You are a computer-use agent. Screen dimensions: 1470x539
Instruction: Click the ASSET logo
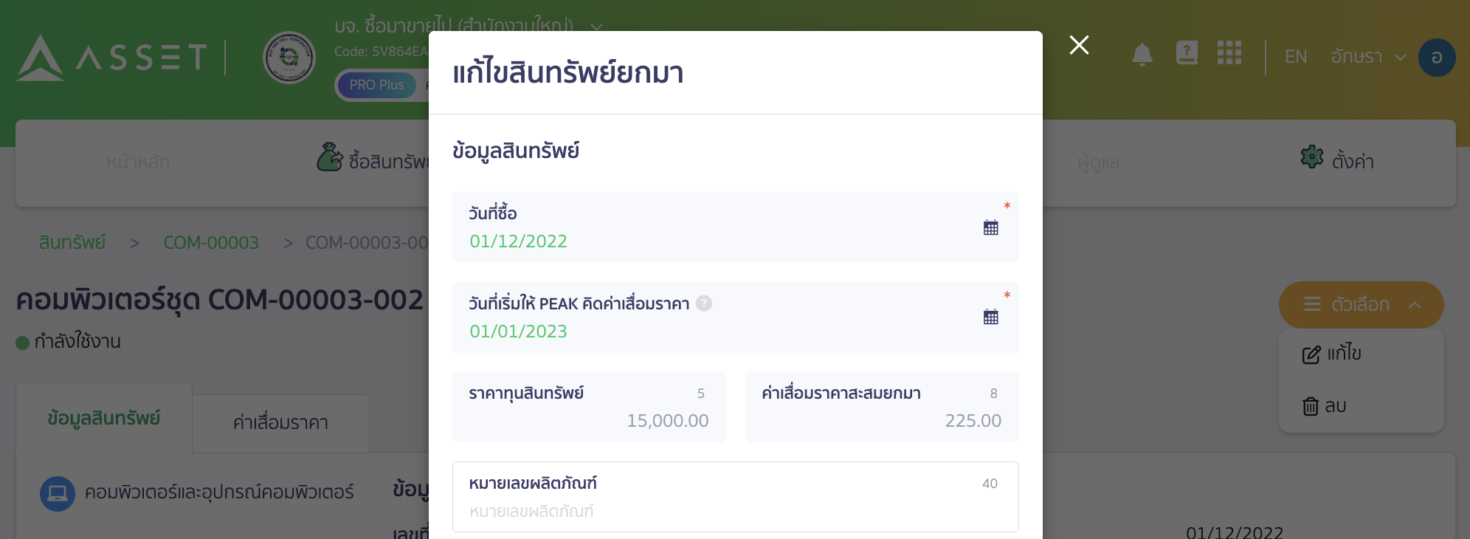pyautogui.click(x=111, y=58)
